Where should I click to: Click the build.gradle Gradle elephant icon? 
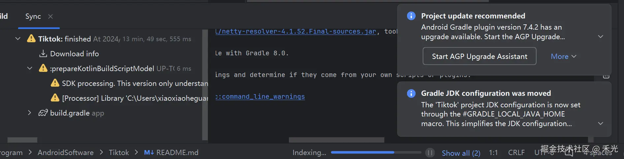(x=43, y=113)
